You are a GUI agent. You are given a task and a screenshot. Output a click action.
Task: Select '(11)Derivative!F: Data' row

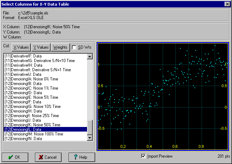[45, 56]
